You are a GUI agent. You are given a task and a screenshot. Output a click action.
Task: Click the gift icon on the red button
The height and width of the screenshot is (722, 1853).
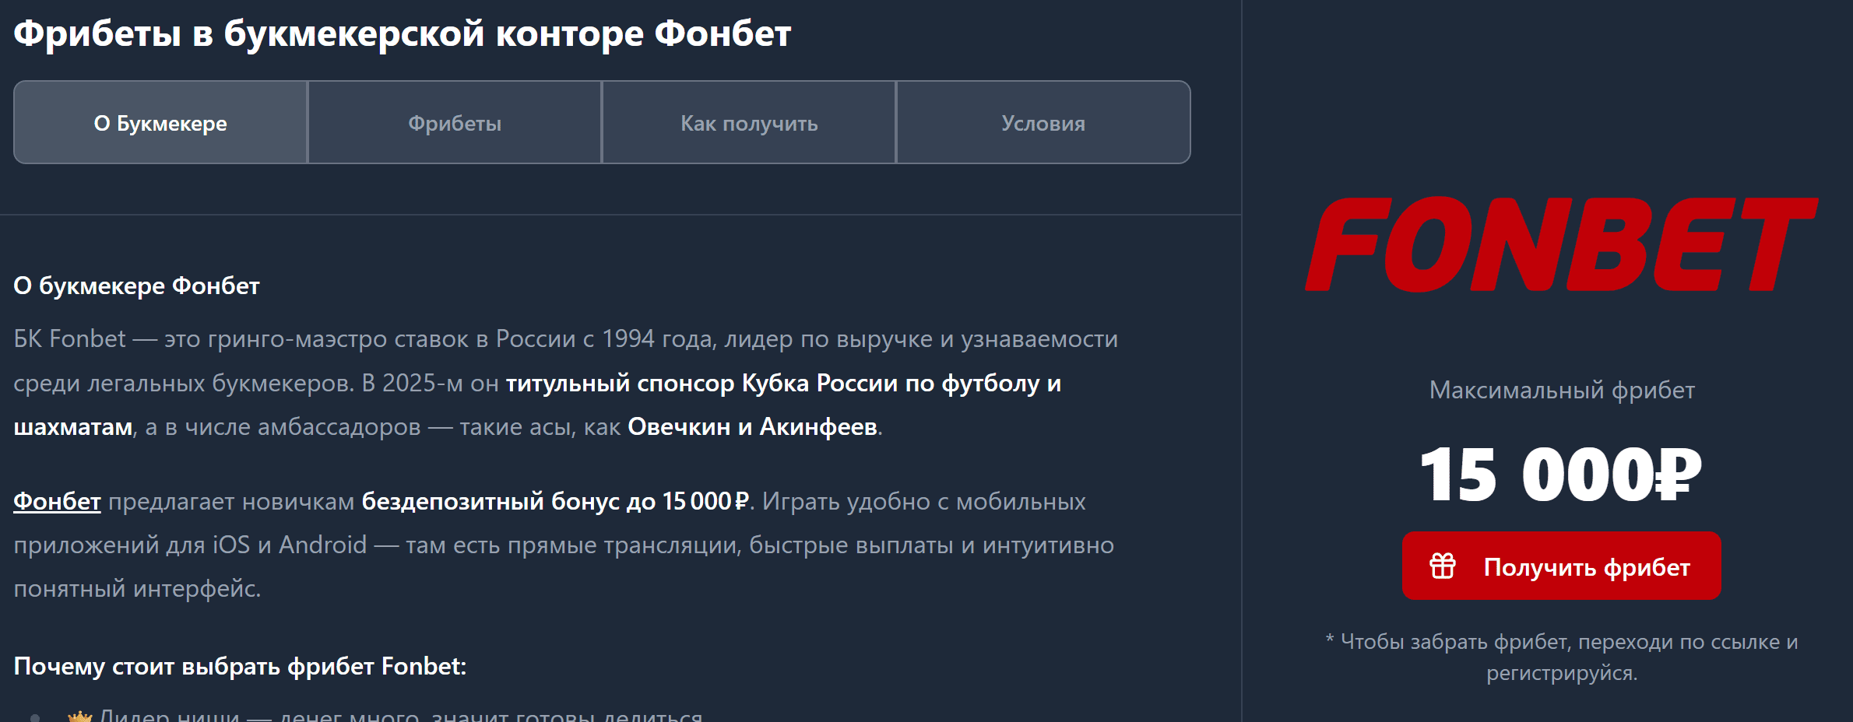point(1442,566)
